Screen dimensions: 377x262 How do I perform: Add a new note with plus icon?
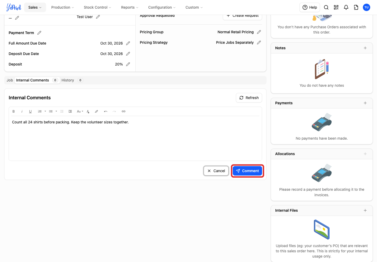[365, 48]
